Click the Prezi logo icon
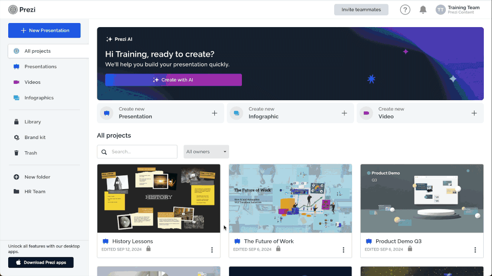This screenshot has width=492, height=276. coord(13,10)
